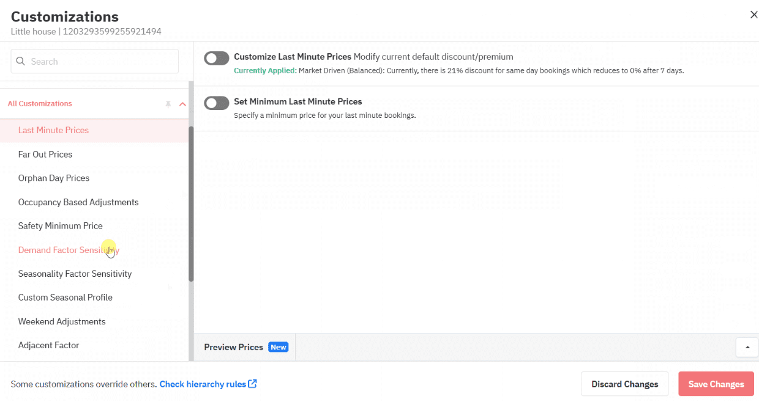Click the search magnifying glass icon

coord(20,61)
